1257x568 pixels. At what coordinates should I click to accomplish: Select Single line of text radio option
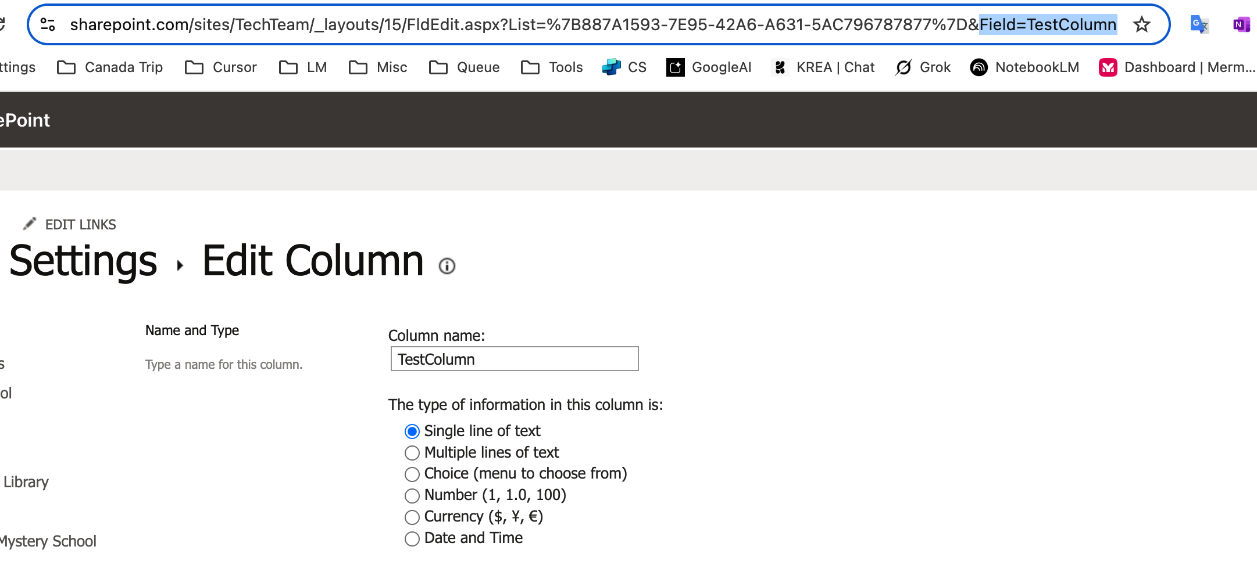(412, 432)
